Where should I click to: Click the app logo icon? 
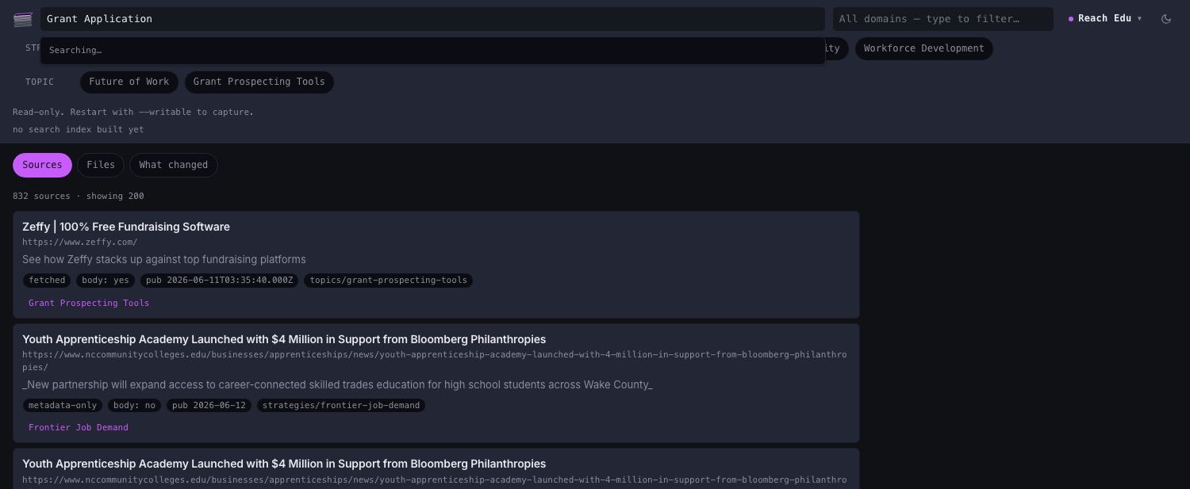point(23,19)
